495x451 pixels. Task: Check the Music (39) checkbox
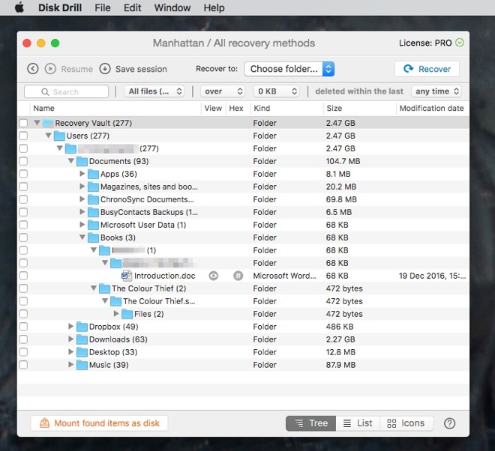coord(23,365)
